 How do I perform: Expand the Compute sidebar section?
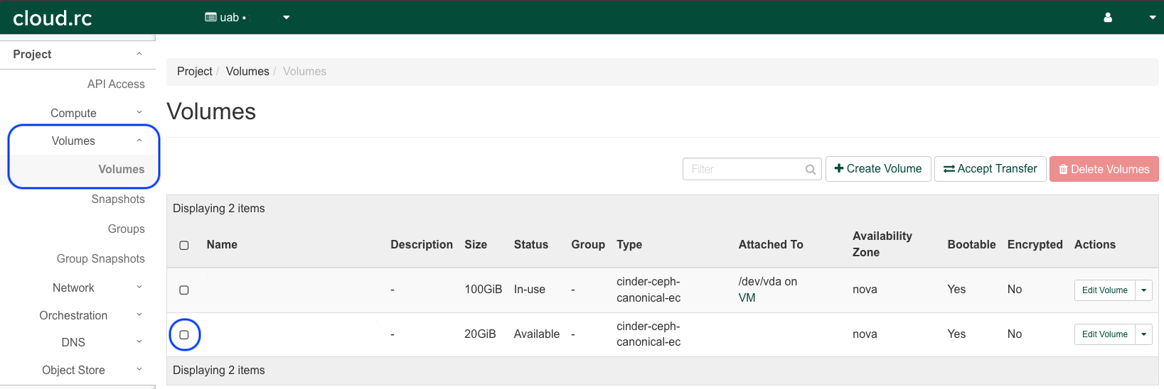(x=78, y=113)
